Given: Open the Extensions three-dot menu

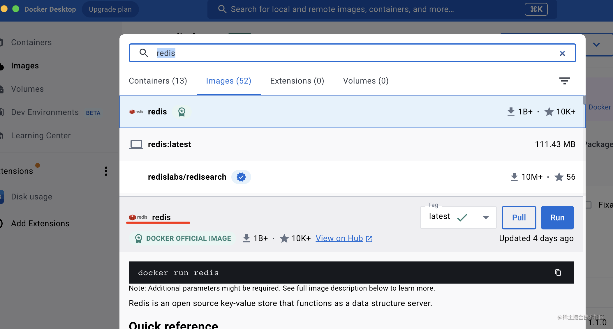Looking at the screenshot, I should click(106, 171).
